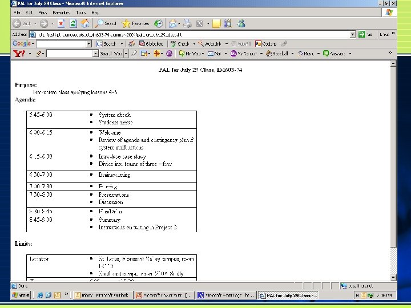
Task: Expand the address bar dropdown arrow
Action: tap(353, 34)
